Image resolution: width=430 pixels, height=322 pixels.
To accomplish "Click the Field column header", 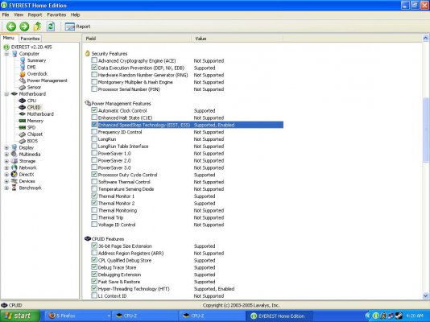I will click(137, 39).
